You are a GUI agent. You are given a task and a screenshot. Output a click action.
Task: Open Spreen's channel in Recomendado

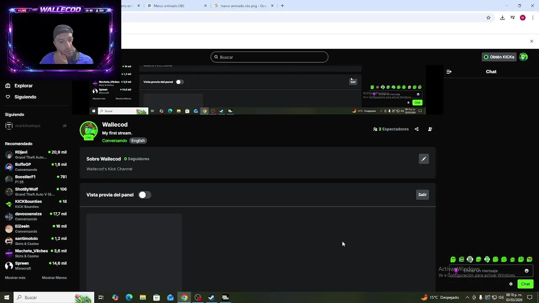(x=36, y=266)
